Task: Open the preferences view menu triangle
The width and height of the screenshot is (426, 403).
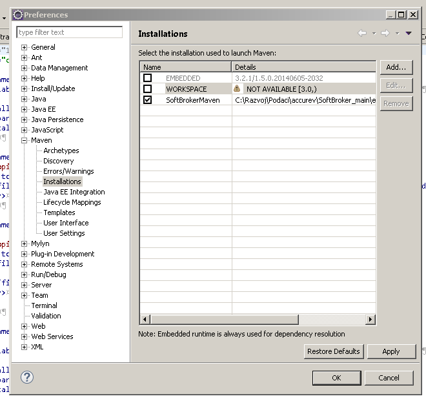Action: click(409, 34)
